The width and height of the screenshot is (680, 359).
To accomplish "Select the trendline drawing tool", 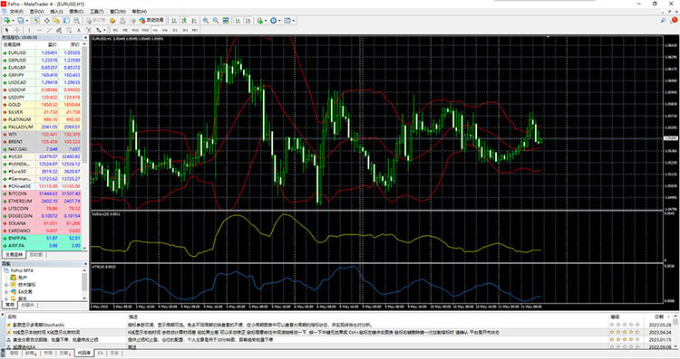I will coord(49,30).
